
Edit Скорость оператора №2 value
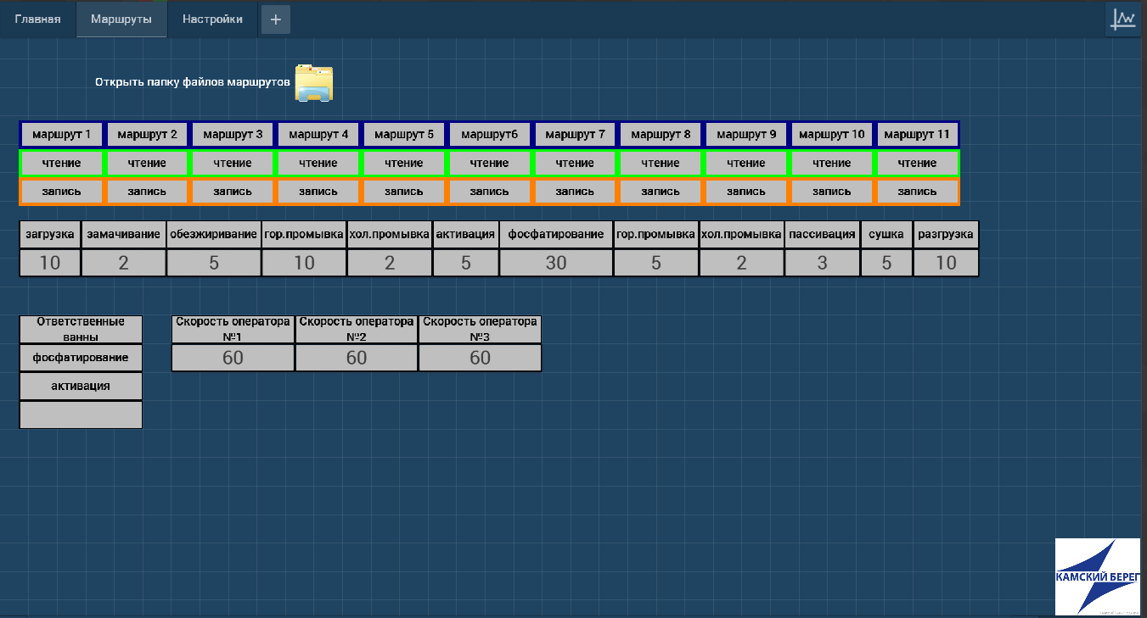tap(357, 358)
